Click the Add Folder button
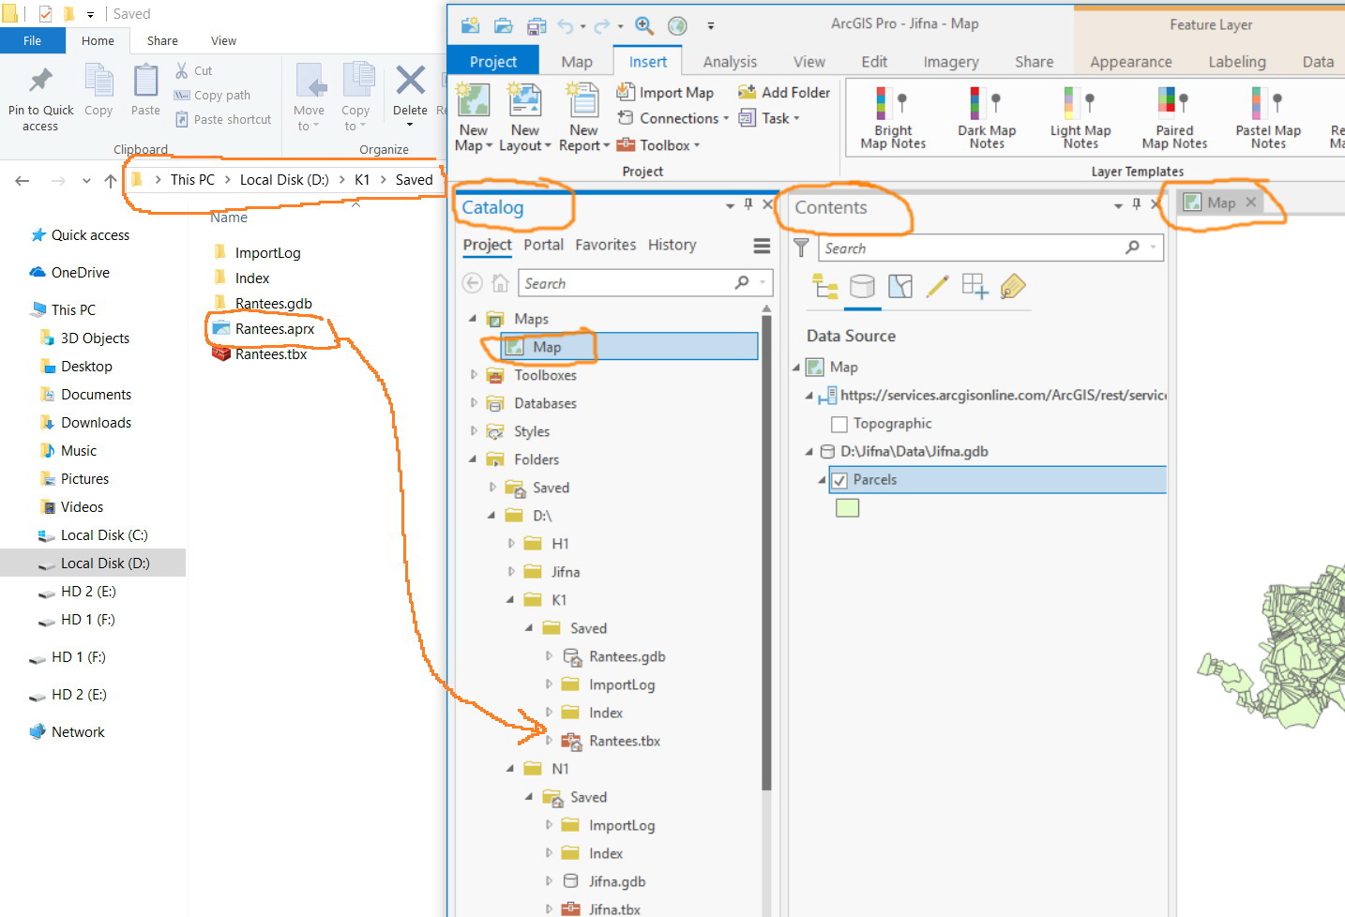 784,92
